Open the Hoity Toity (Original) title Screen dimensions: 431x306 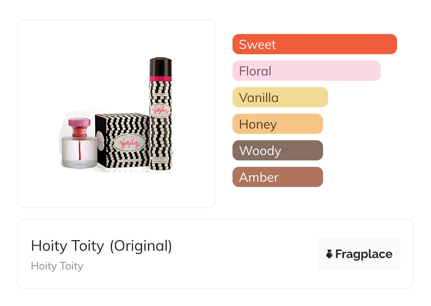coord(101,246)
